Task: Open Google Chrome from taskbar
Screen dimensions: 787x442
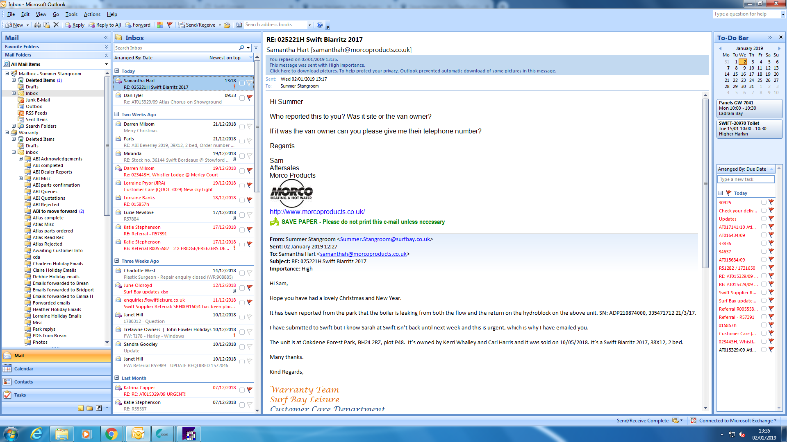Action: click(111, 434)
